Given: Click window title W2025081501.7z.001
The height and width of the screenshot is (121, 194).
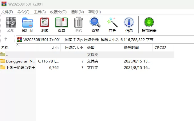Looking at the screenshot, I should pos(26,4).
